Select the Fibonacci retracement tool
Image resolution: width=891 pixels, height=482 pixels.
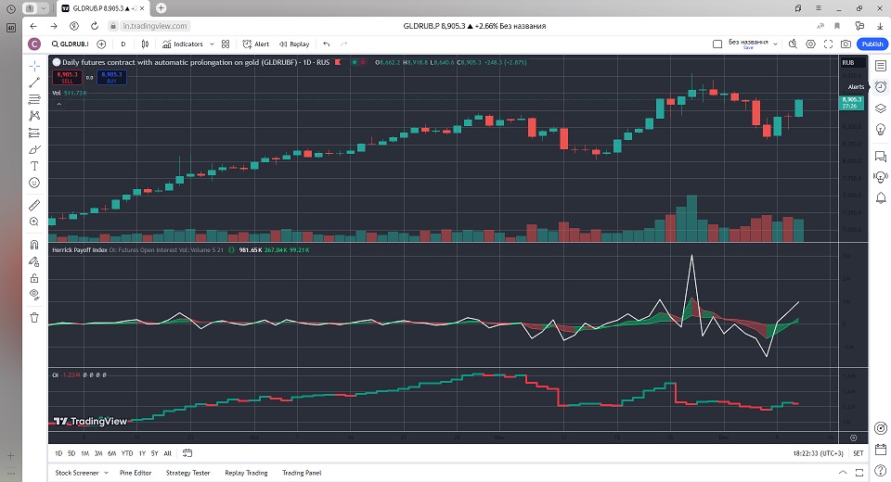click(34, 99)
